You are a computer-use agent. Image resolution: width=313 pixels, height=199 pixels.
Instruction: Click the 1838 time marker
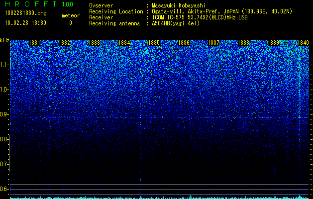tap(243, 43)
